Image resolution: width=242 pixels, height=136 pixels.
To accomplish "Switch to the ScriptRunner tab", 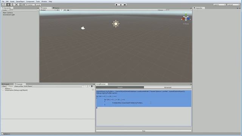I will coord(101,84).
